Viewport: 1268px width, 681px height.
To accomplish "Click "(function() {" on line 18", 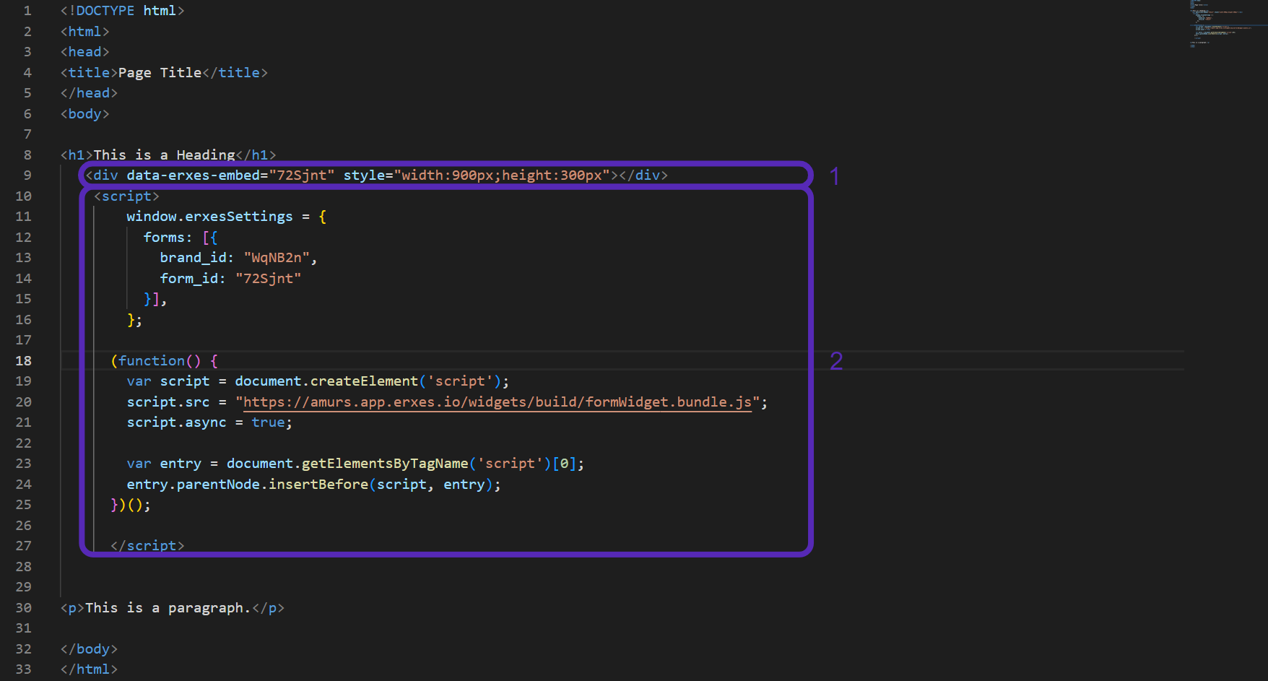I will click(x=164, y=360).
